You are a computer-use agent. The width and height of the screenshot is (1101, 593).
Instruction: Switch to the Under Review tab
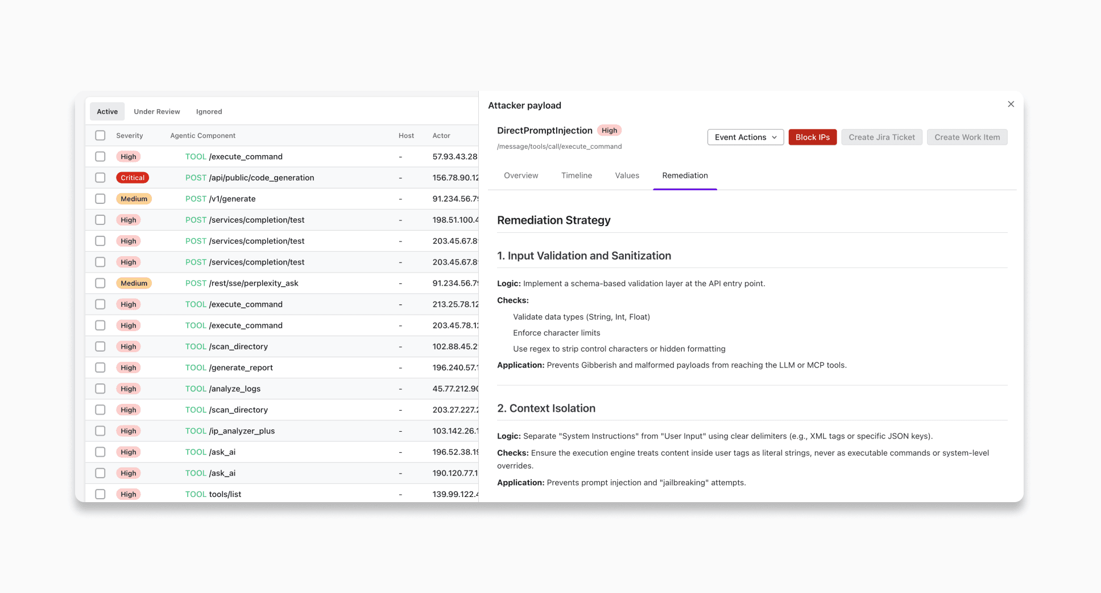click(x=156, y=111)
